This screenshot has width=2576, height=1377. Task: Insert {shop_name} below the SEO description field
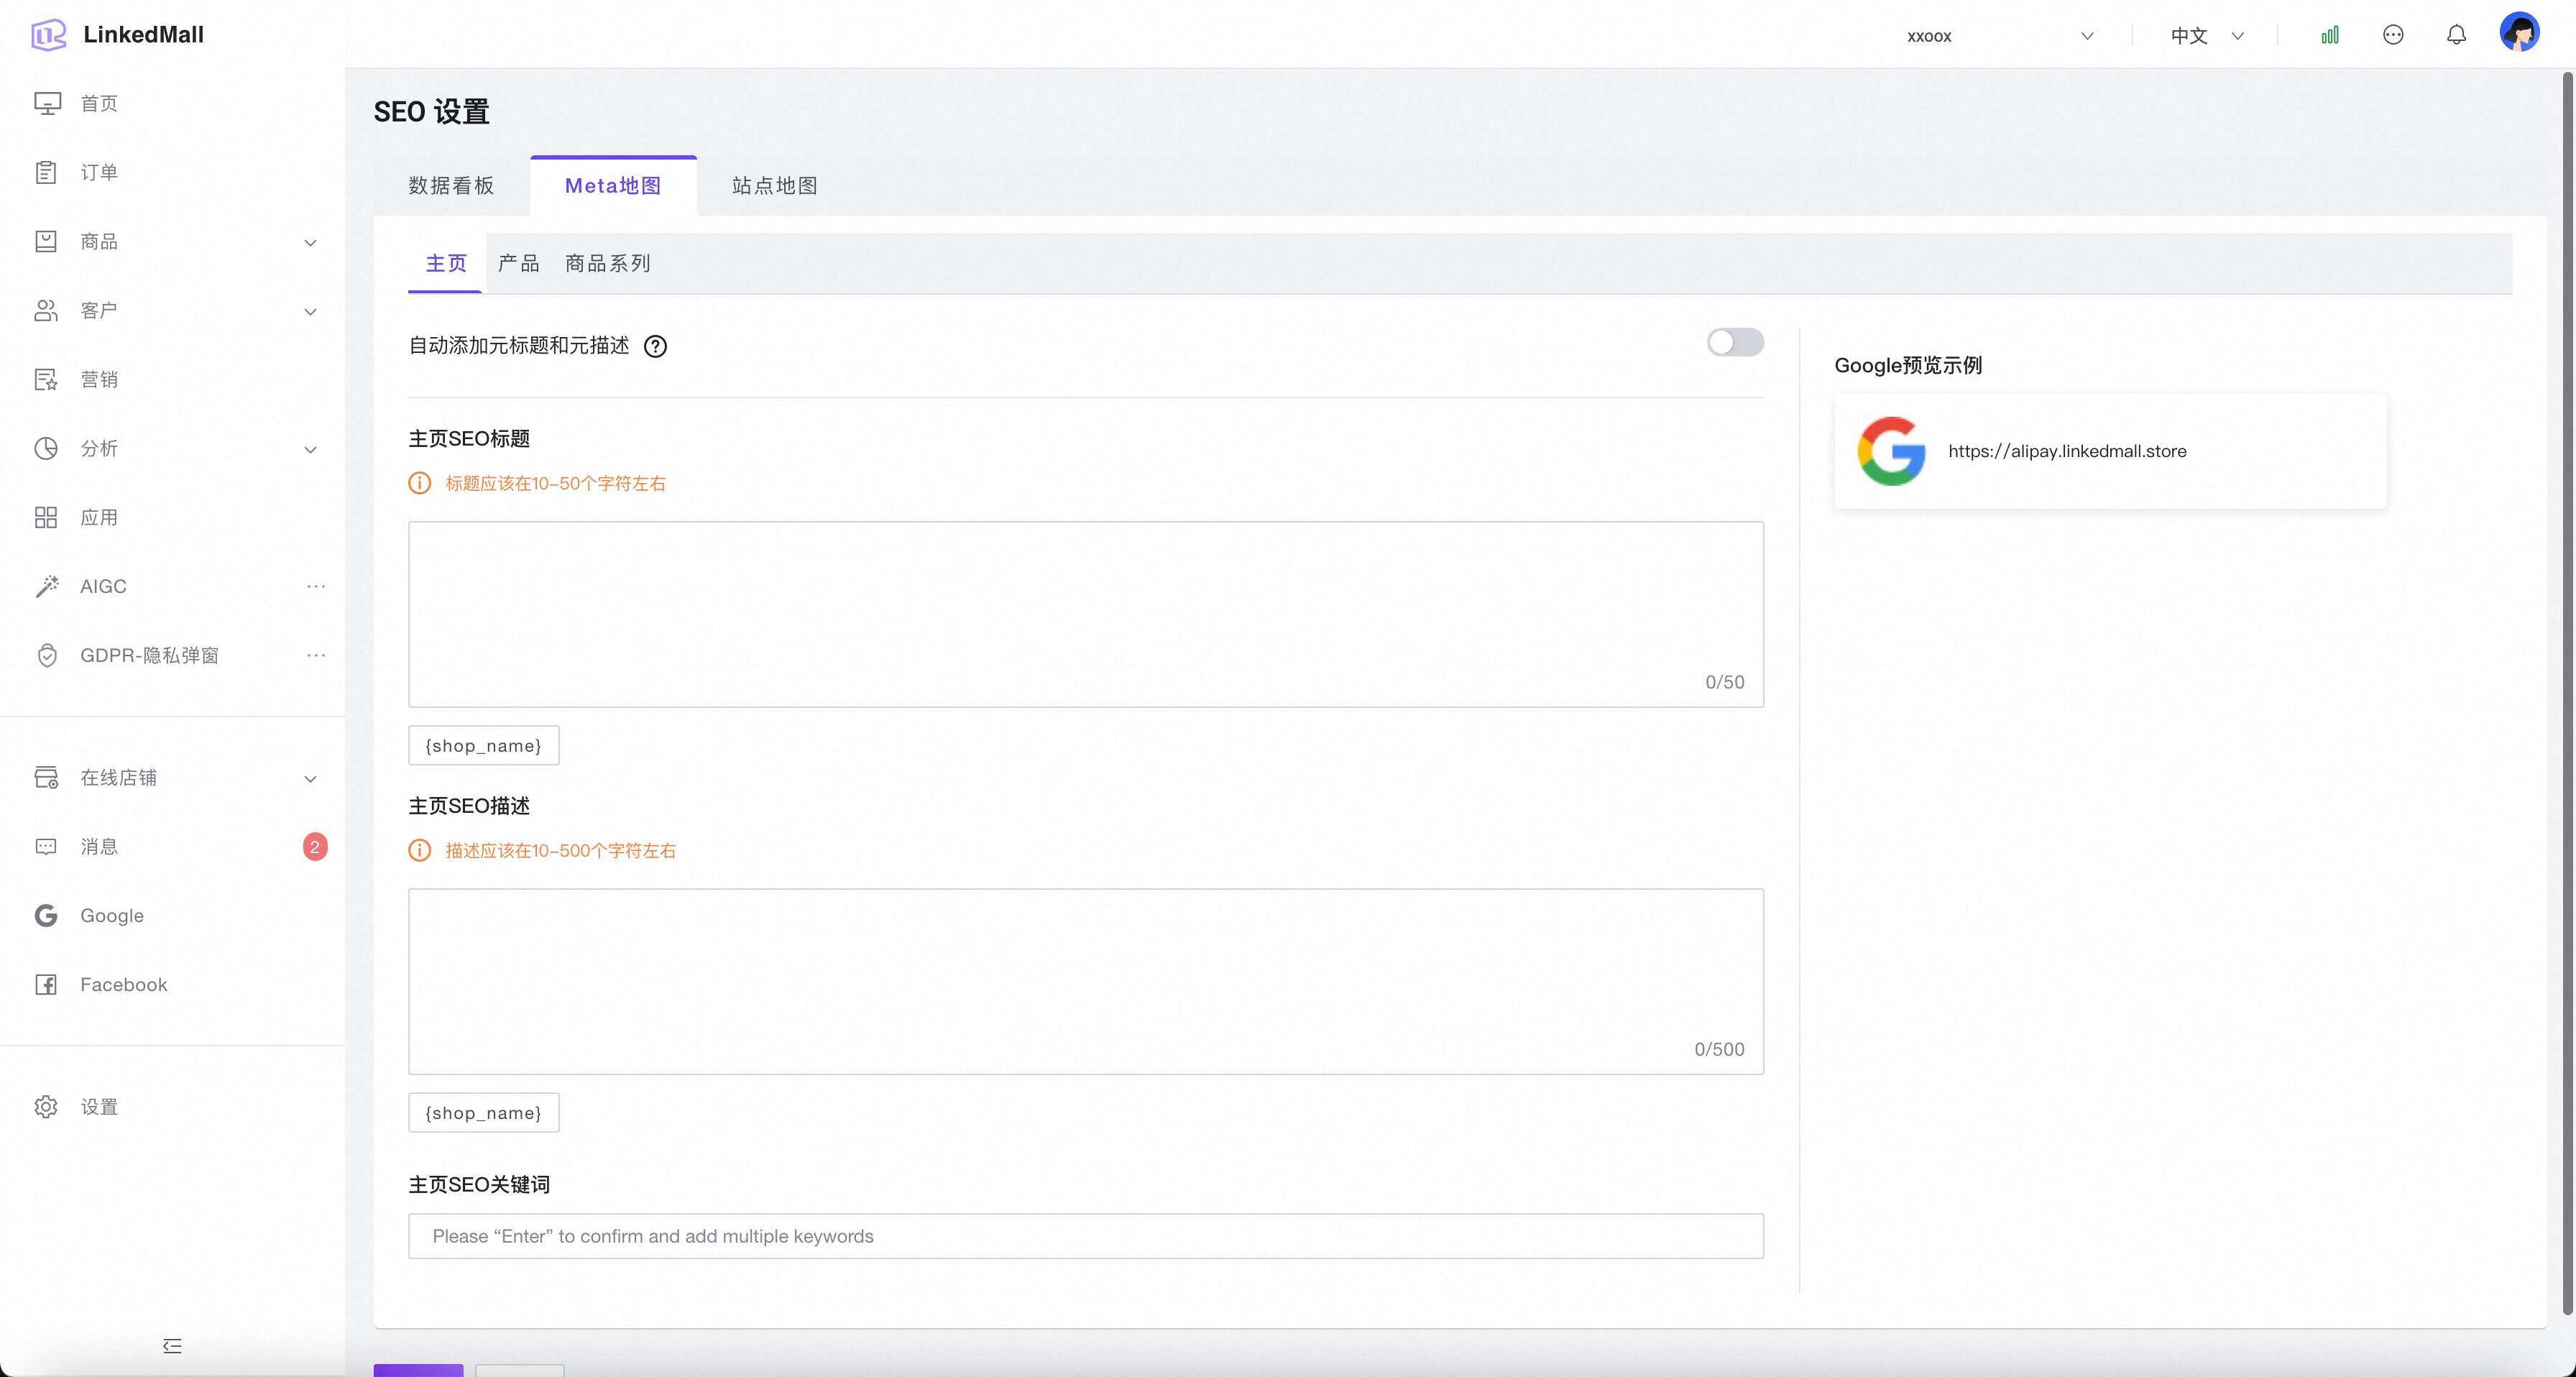[483, 1113]
